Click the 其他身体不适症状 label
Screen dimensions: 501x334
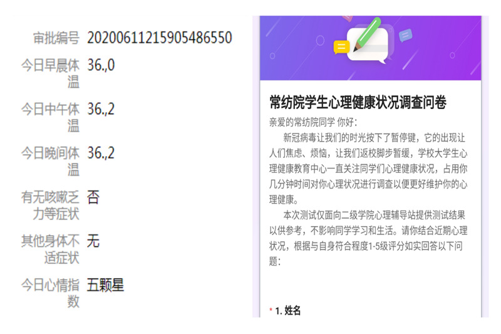50,249
